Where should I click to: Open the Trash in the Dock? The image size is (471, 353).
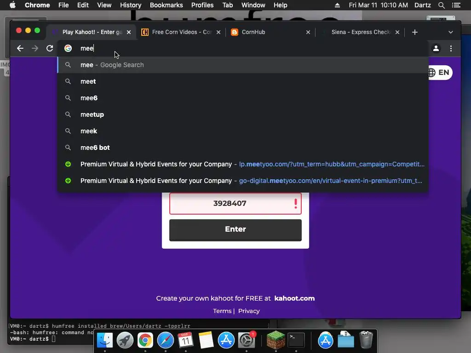coord(366,341)
